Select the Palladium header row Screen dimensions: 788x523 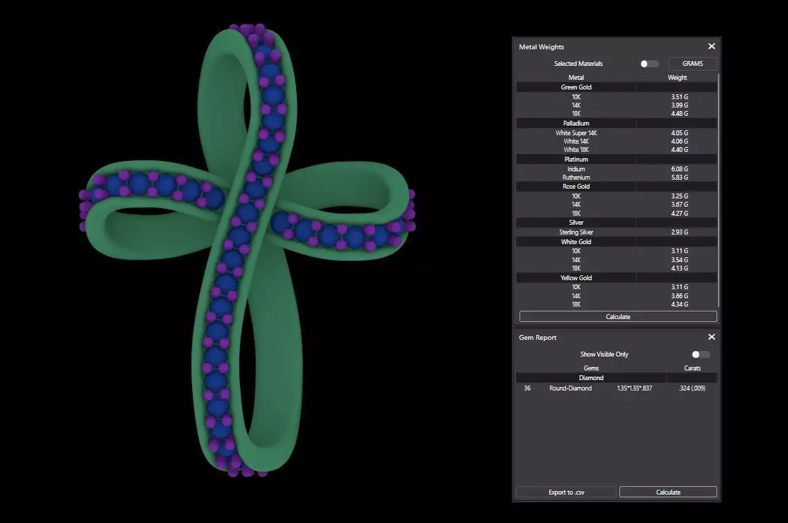pyautogui.click(x=617, y=123)
